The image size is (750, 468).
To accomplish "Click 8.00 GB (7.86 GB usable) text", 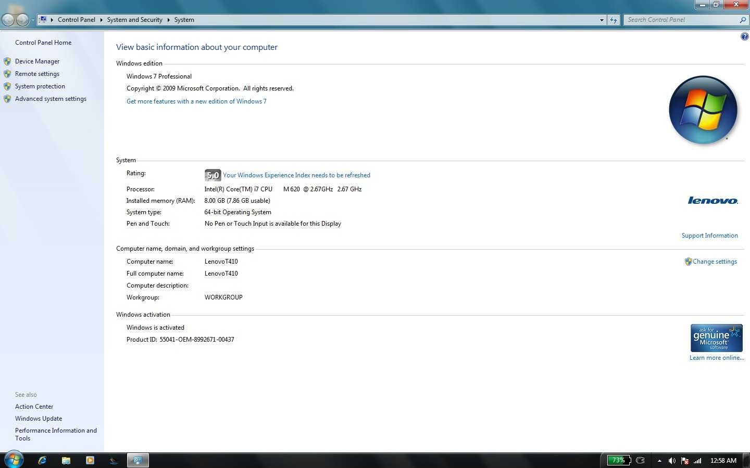I will click(x=237, y=201).
